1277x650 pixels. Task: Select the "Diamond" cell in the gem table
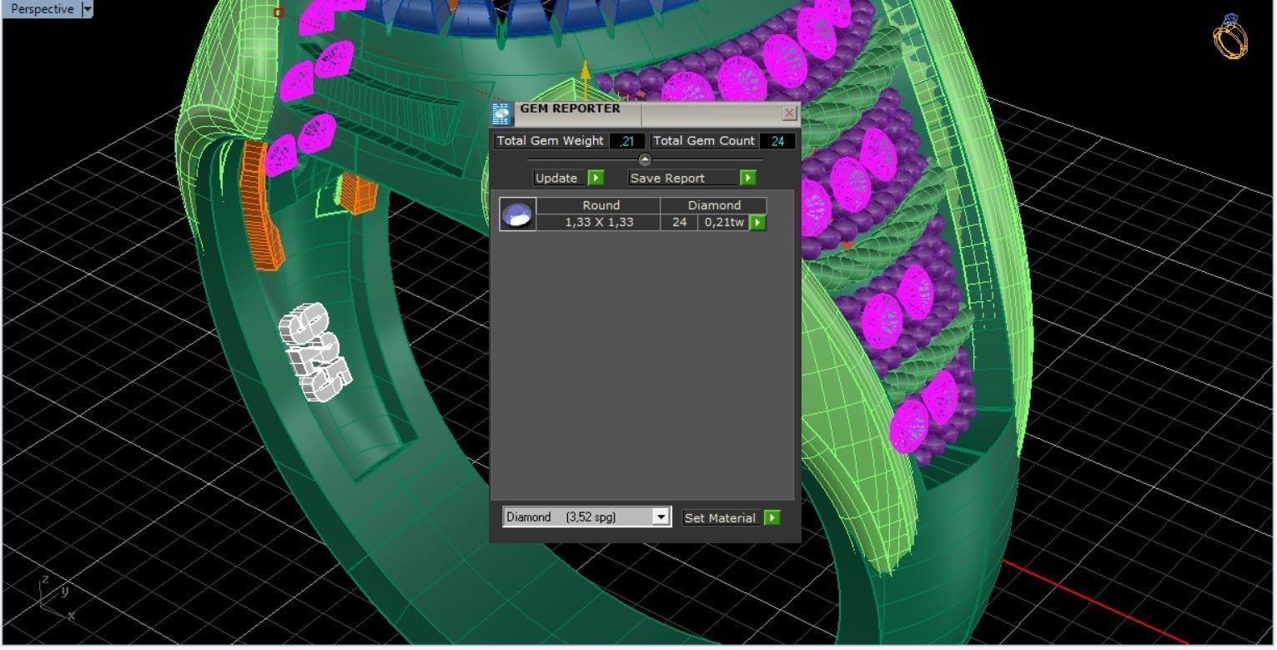click(714, 205)
